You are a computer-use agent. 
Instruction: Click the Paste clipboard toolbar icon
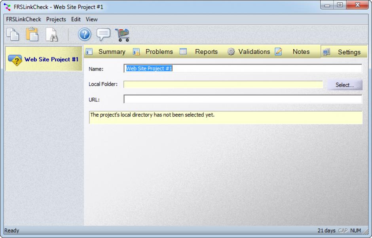32,34
